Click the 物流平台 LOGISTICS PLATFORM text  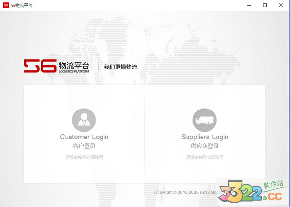[74, 68]
